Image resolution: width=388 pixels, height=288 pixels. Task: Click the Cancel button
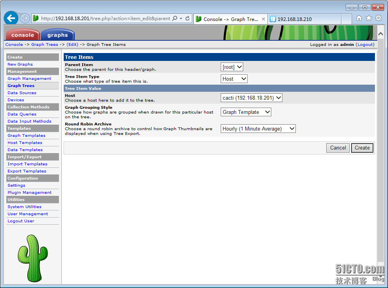click(338, 148)
